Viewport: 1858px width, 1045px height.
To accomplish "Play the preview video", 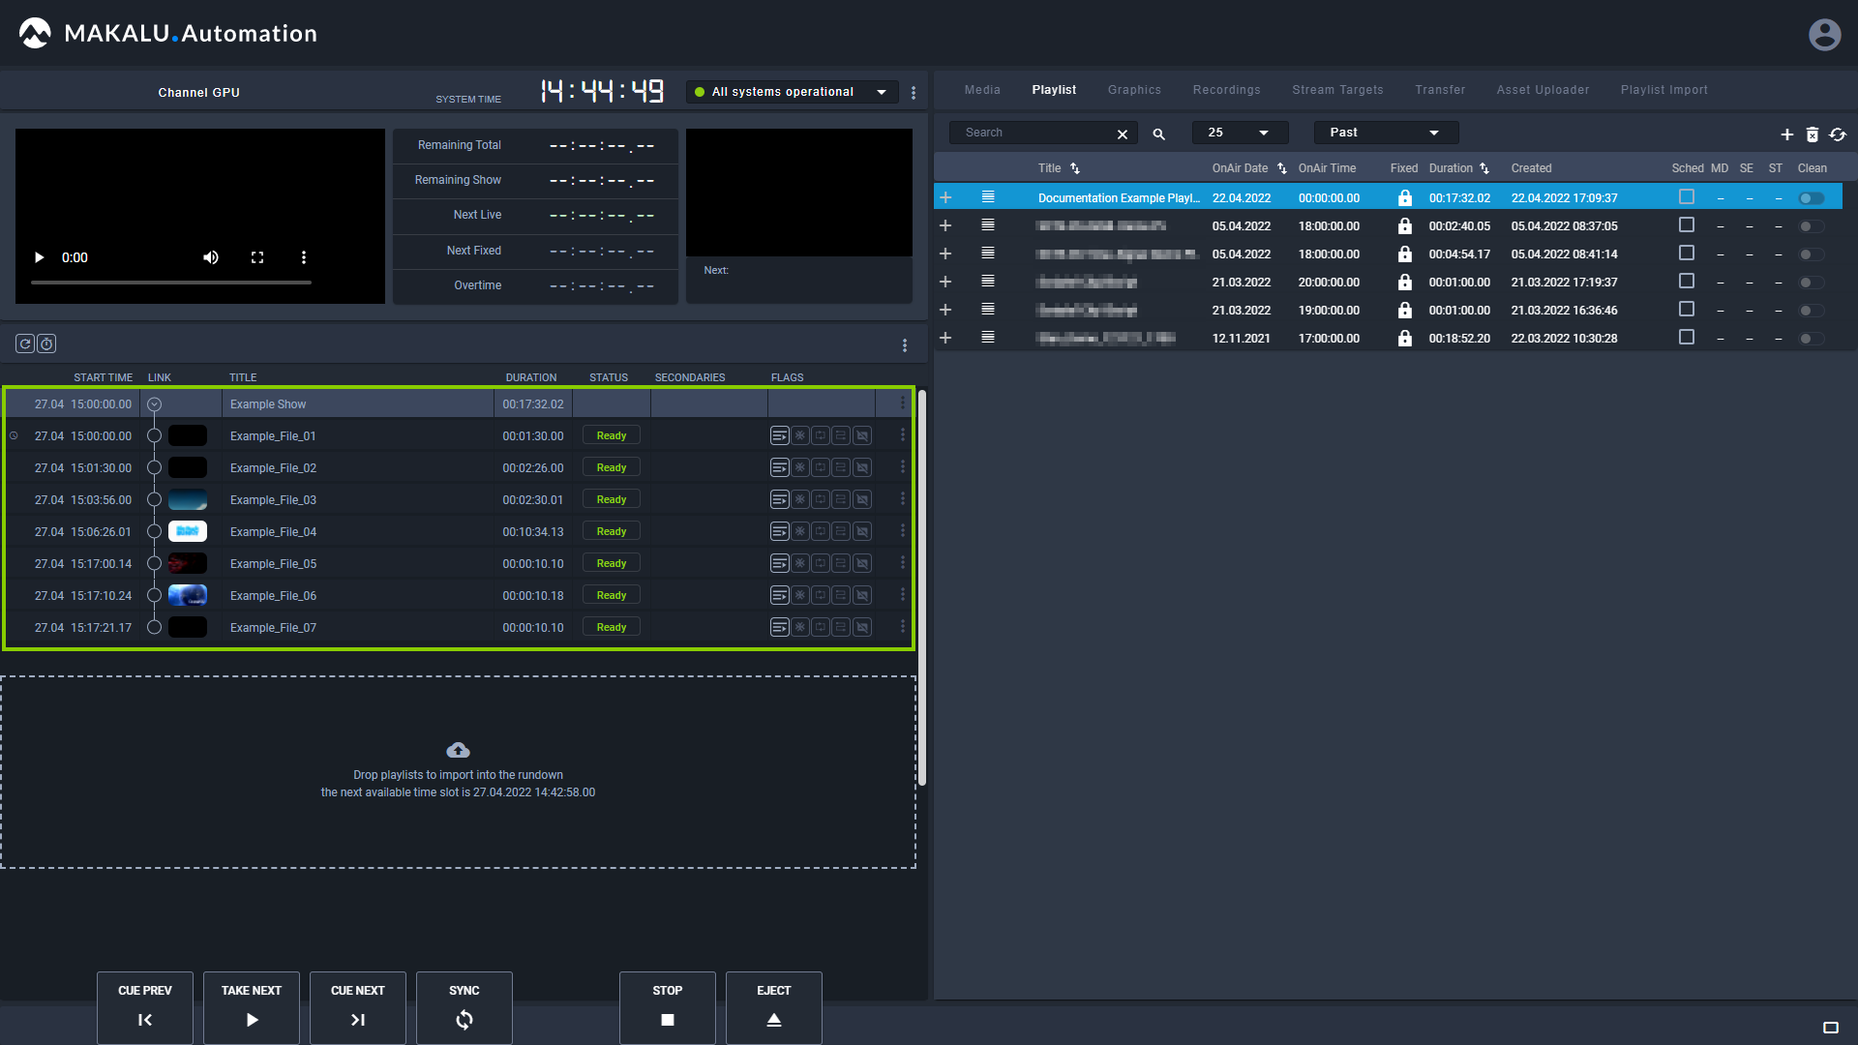I will [39, 257].
